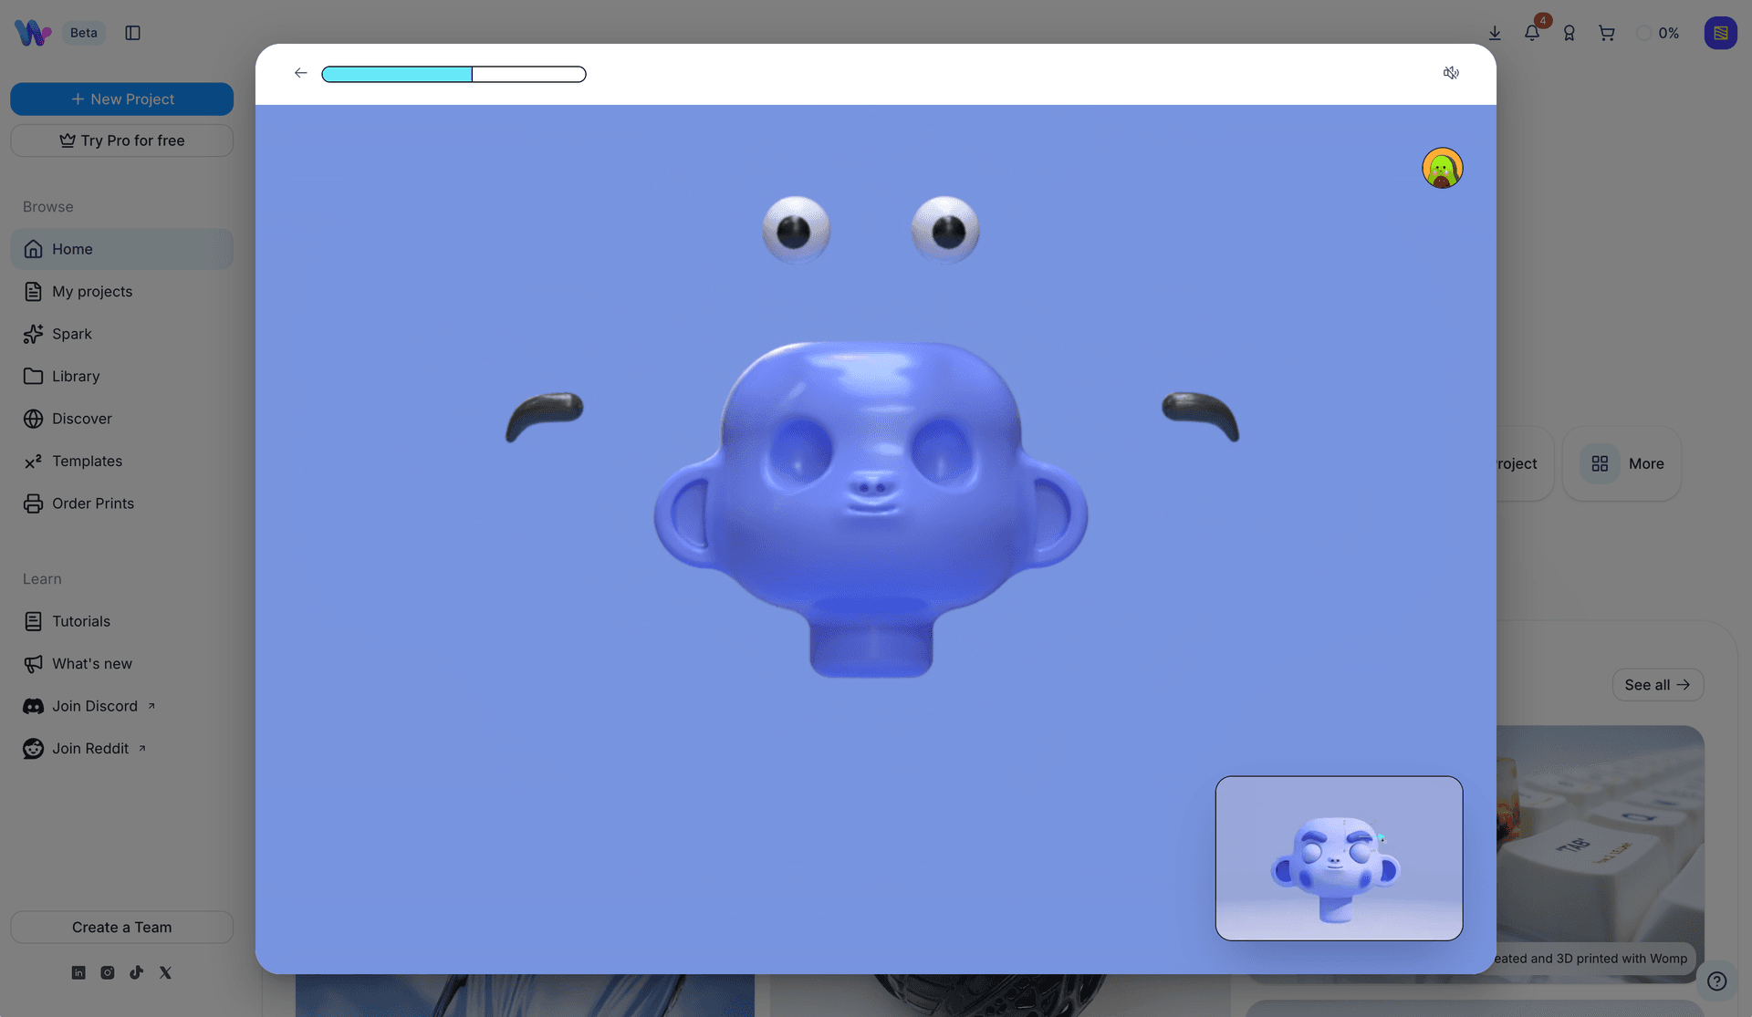The image size is (1752, 1017).
Task: Select Discover in the sidebar
Action: click(81, 418)
